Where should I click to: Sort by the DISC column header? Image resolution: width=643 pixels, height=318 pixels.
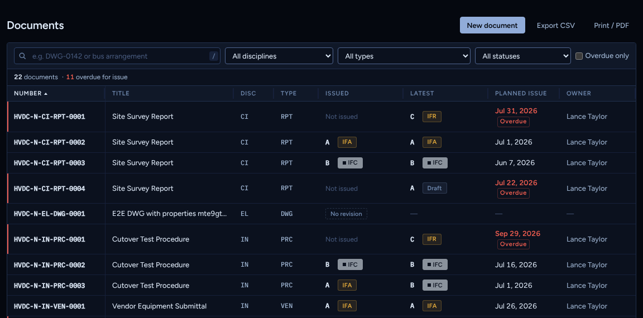click(x=248, y=93)
